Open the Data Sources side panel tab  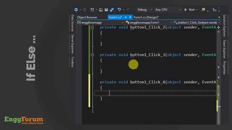(x=72, y=23)
